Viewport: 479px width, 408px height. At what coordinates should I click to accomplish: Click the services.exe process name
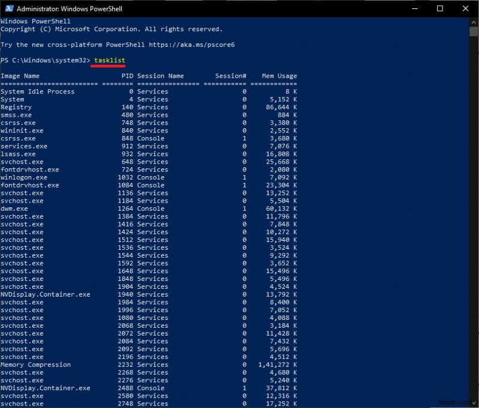click(x=24, y=146)
